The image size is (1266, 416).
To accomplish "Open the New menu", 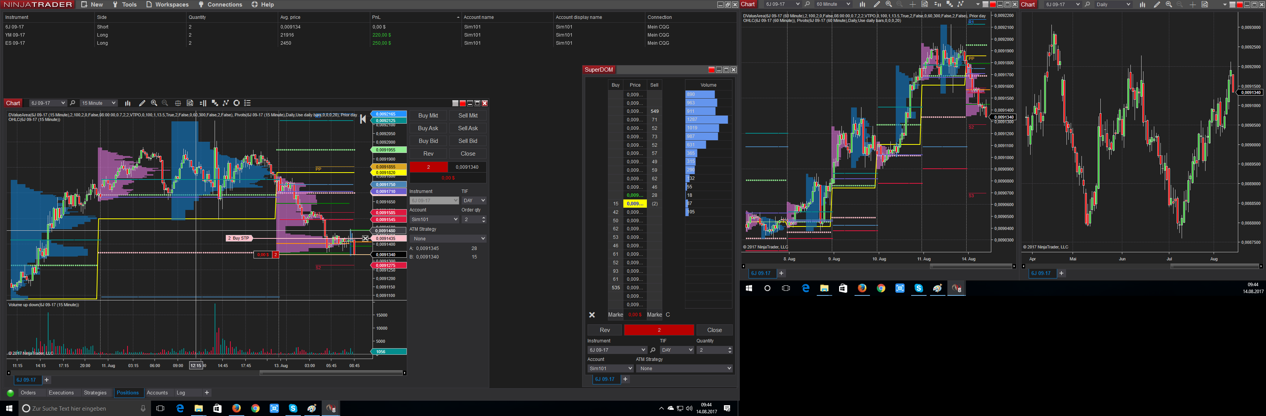I will pos(92,4).
